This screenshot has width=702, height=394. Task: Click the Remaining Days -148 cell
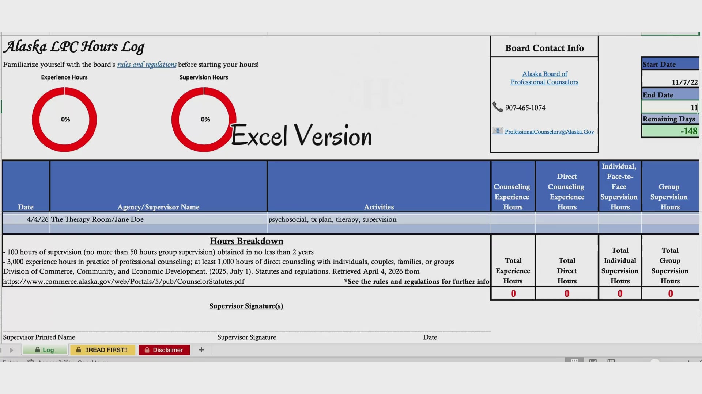(670, 131)
